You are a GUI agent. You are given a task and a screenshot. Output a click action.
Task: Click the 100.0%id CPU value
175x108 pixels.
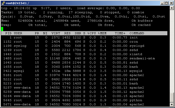[x=82, y=16]
